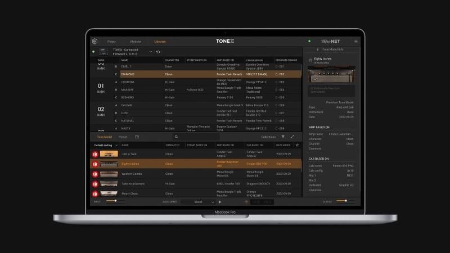Screen dimensions: 450x253
Task: Open the ToneNET hamburger menu icon
Action: pyautogui.click(x=356, y=41)
